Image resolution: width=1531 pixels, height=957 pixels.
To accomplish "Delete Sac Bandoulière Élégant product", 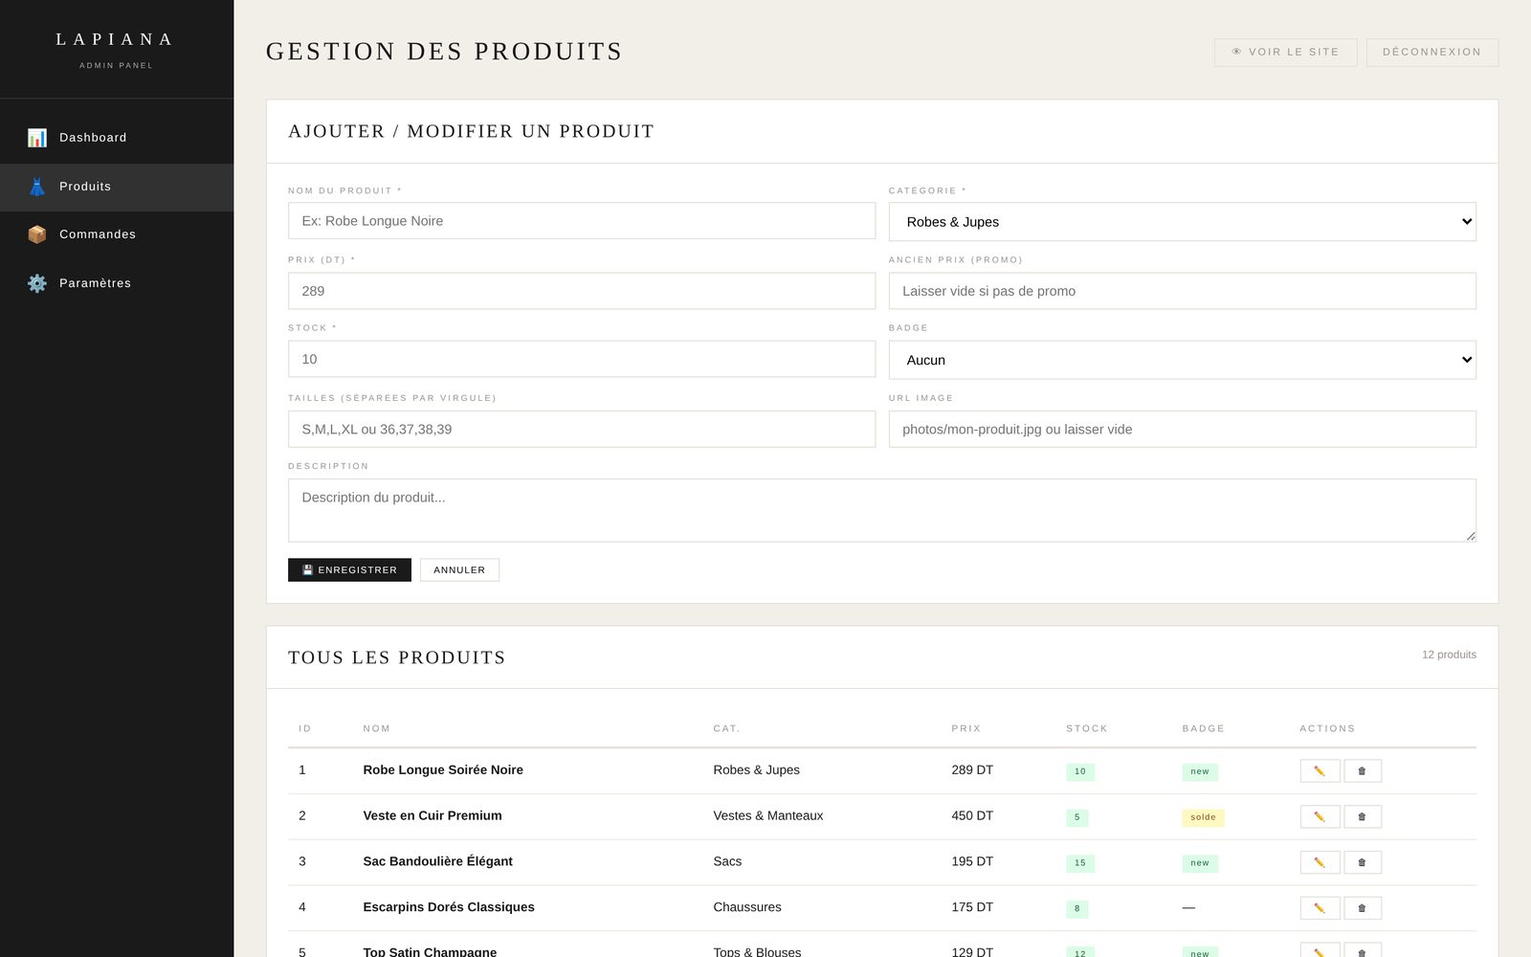I will (x=1363, y=863).
